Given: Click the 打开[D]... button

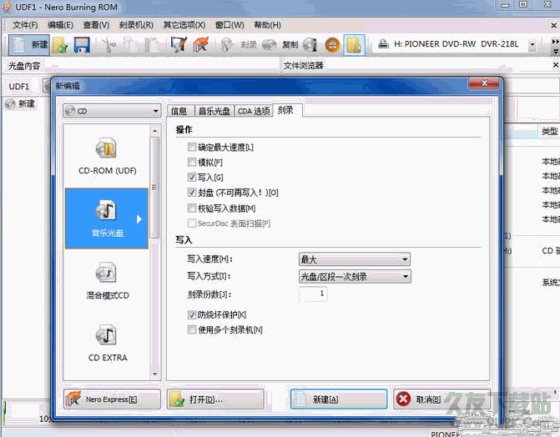Looking at the screenshot, I should (x=215, y=399).
